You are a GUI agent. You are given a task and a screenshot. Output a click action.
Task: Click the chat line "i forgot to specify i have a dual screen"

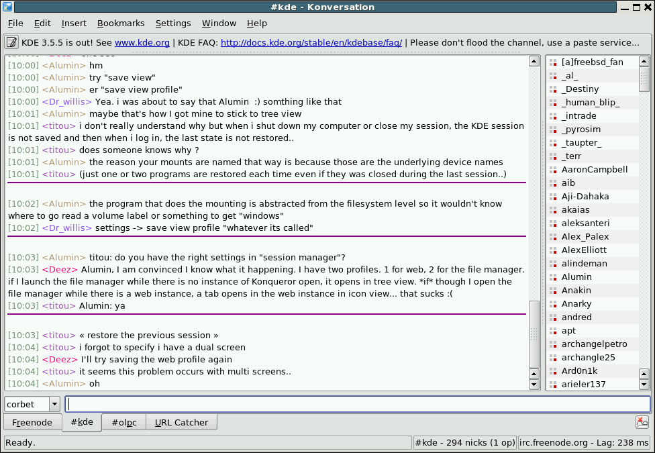[162, 347]
